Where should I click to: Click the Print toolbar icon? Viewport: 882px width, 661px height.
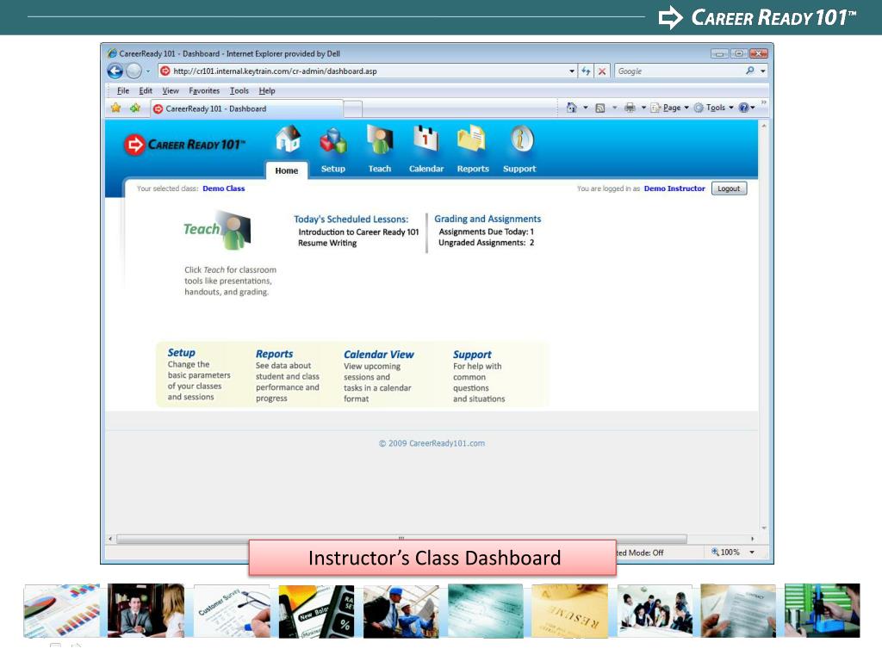(630, 108)
